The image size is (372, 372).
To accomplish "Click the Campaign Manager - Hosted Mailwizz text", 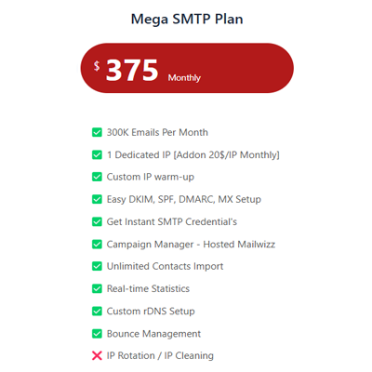I will pyautogui.click(x=191, y=245).
